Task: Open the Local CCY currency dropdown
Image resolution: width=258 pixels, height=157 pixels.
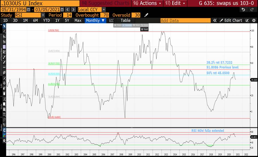Action: (x=104, y=9)
